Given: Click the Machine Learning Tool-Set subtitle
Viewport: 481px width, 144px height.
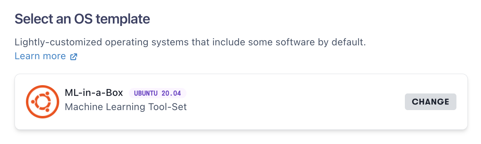Looking at the screenshot, I should click(x=126, y=107).
